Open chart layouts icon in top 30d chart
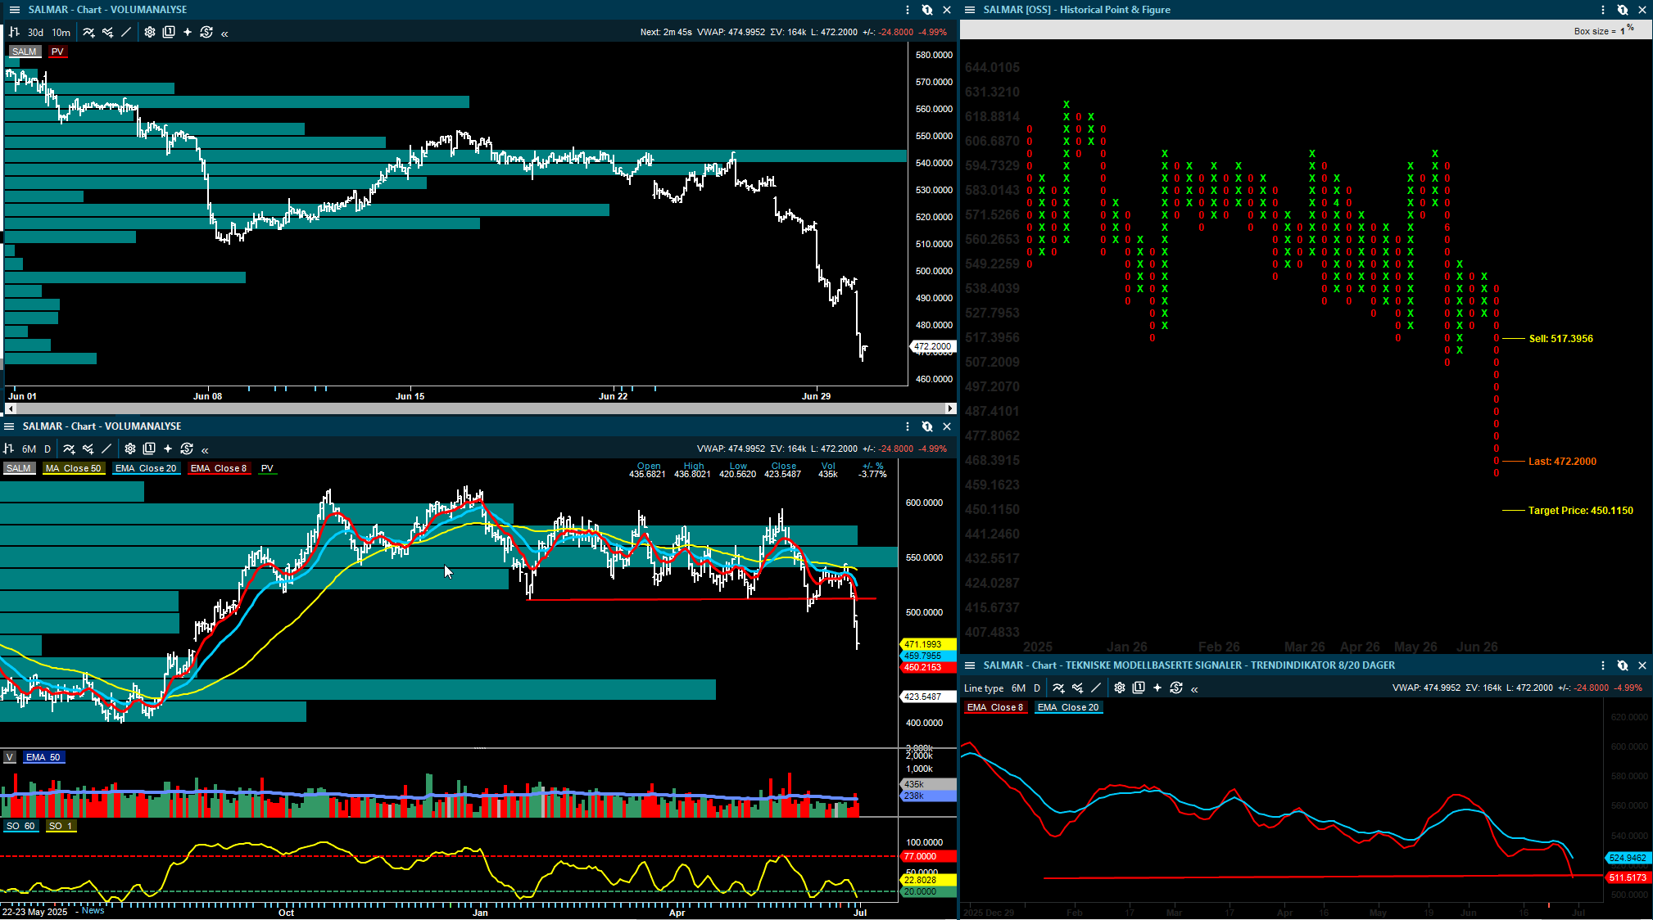Viewport: 1653px width, 920px height. click(x=169, y=32)
